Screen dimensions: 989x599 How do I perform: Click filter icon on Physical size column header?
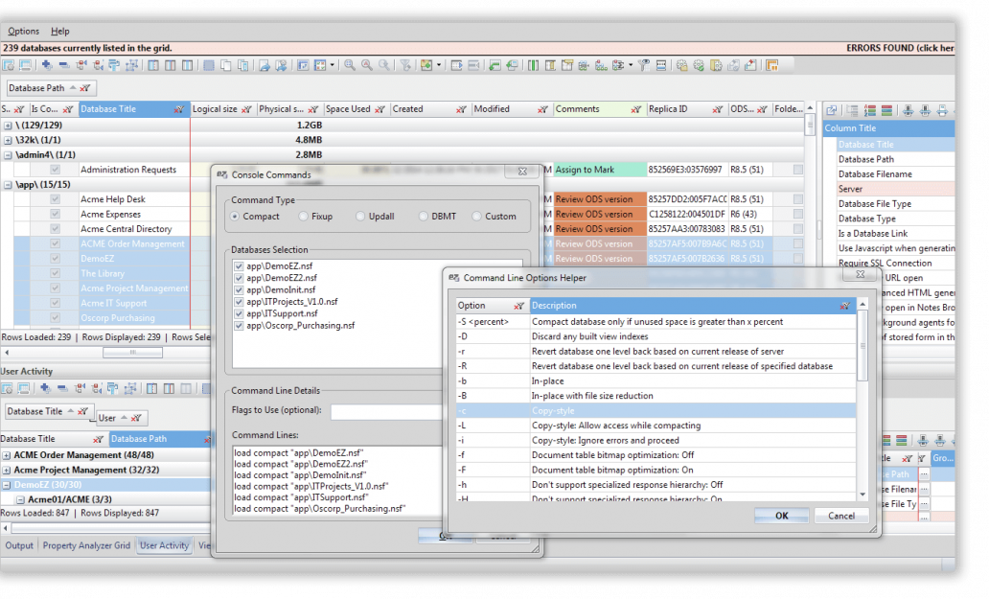coord(312,109)
